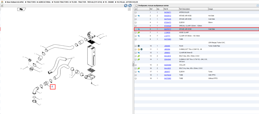Go to previous illustration with the left arrow
This screenshot has width=259, height=114.
126,6
